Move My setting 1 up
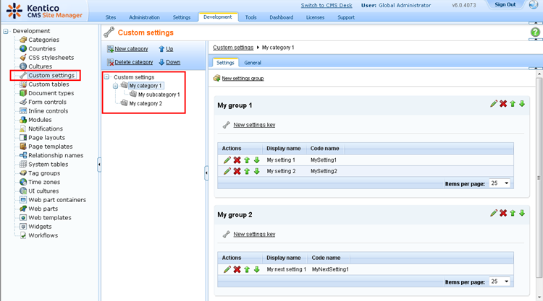Screen dimensions: 543x301 (247, 160)
